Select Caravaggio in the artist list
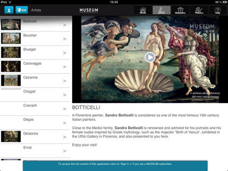 pyautogui.click(x=35, y=66)
